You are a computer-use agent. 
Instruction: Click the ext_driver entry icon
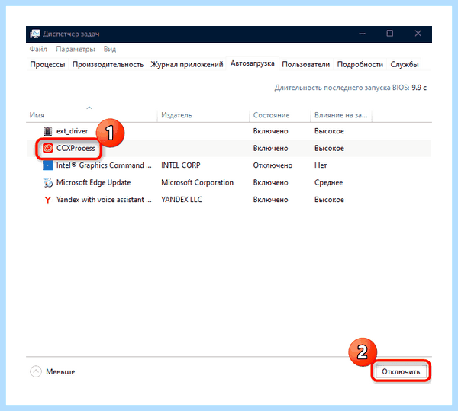[x=47, y=131]
